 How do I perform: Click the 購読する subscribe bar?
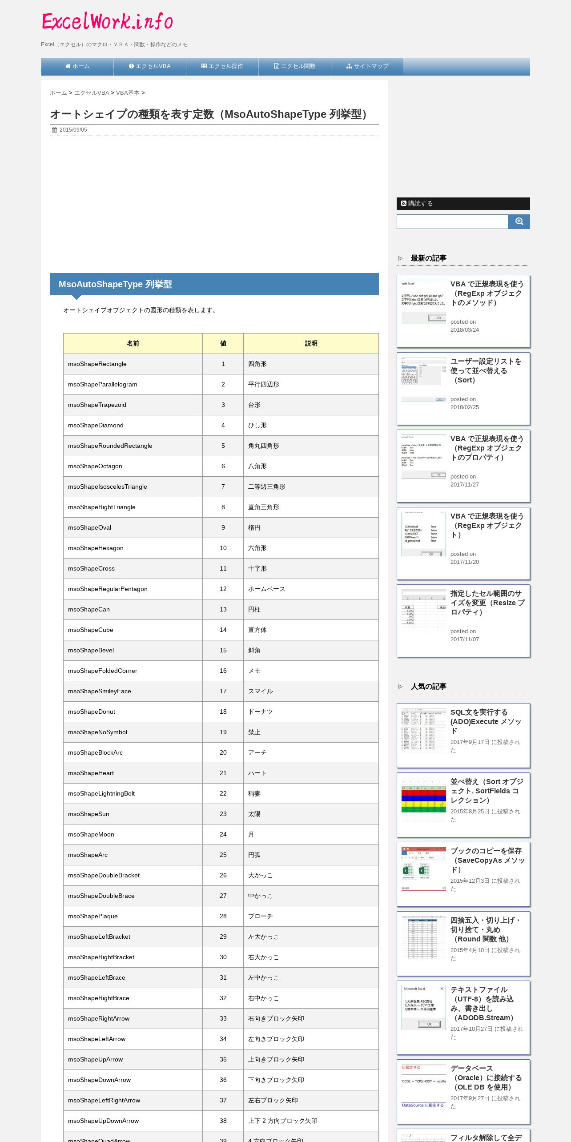click(463, 204)
